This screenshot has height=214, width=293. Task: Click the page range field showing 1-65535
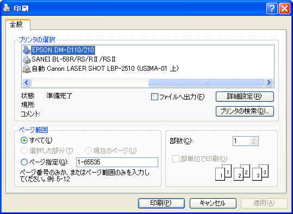point(117,162)
